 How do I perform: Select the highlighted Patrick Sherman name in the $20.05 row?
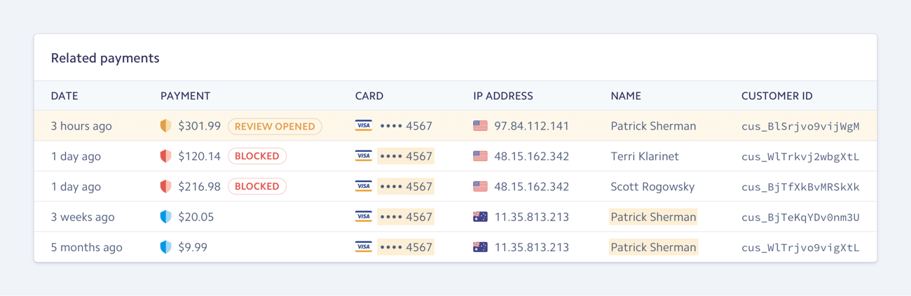653,217
